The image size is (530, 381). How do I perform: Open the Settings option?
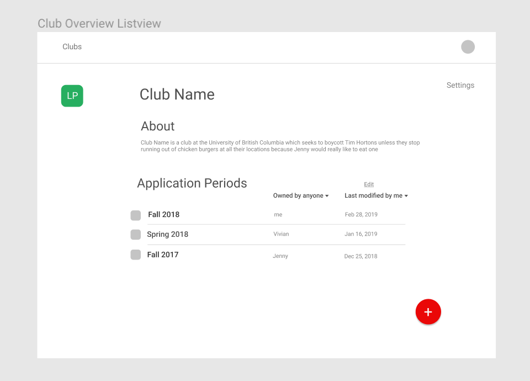pyautogui.click(x=460, y=85)
